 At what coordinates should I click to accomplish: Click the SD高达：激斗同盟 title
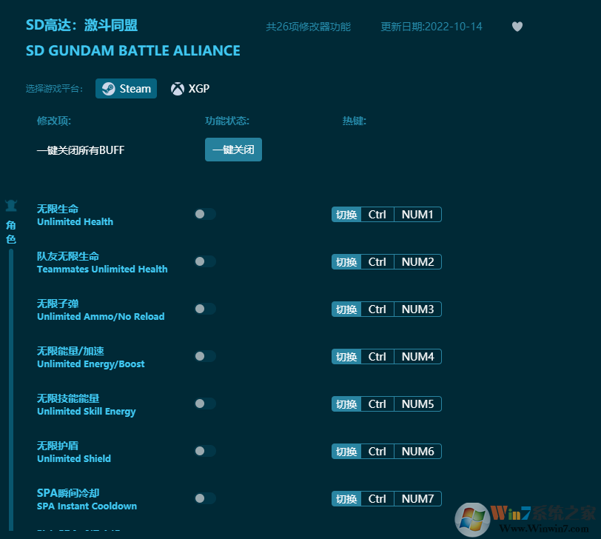point(81,25)
